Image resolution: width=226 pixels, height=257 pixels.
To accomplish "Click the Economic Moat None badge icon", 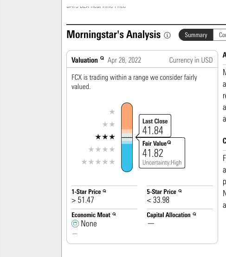I will 75,224.
